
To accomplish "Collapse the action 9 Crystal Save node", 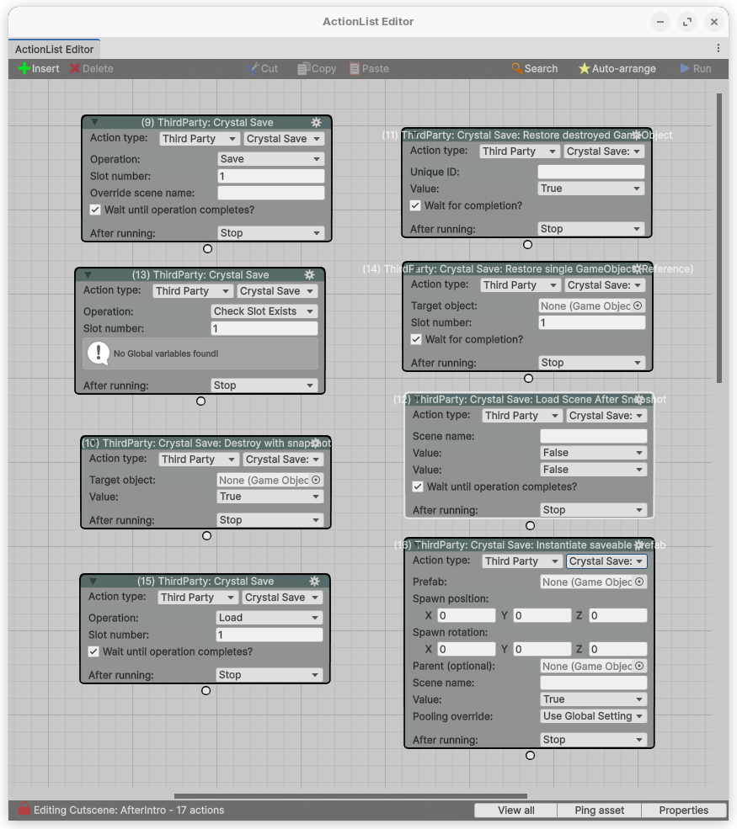I will click(94, 123).
